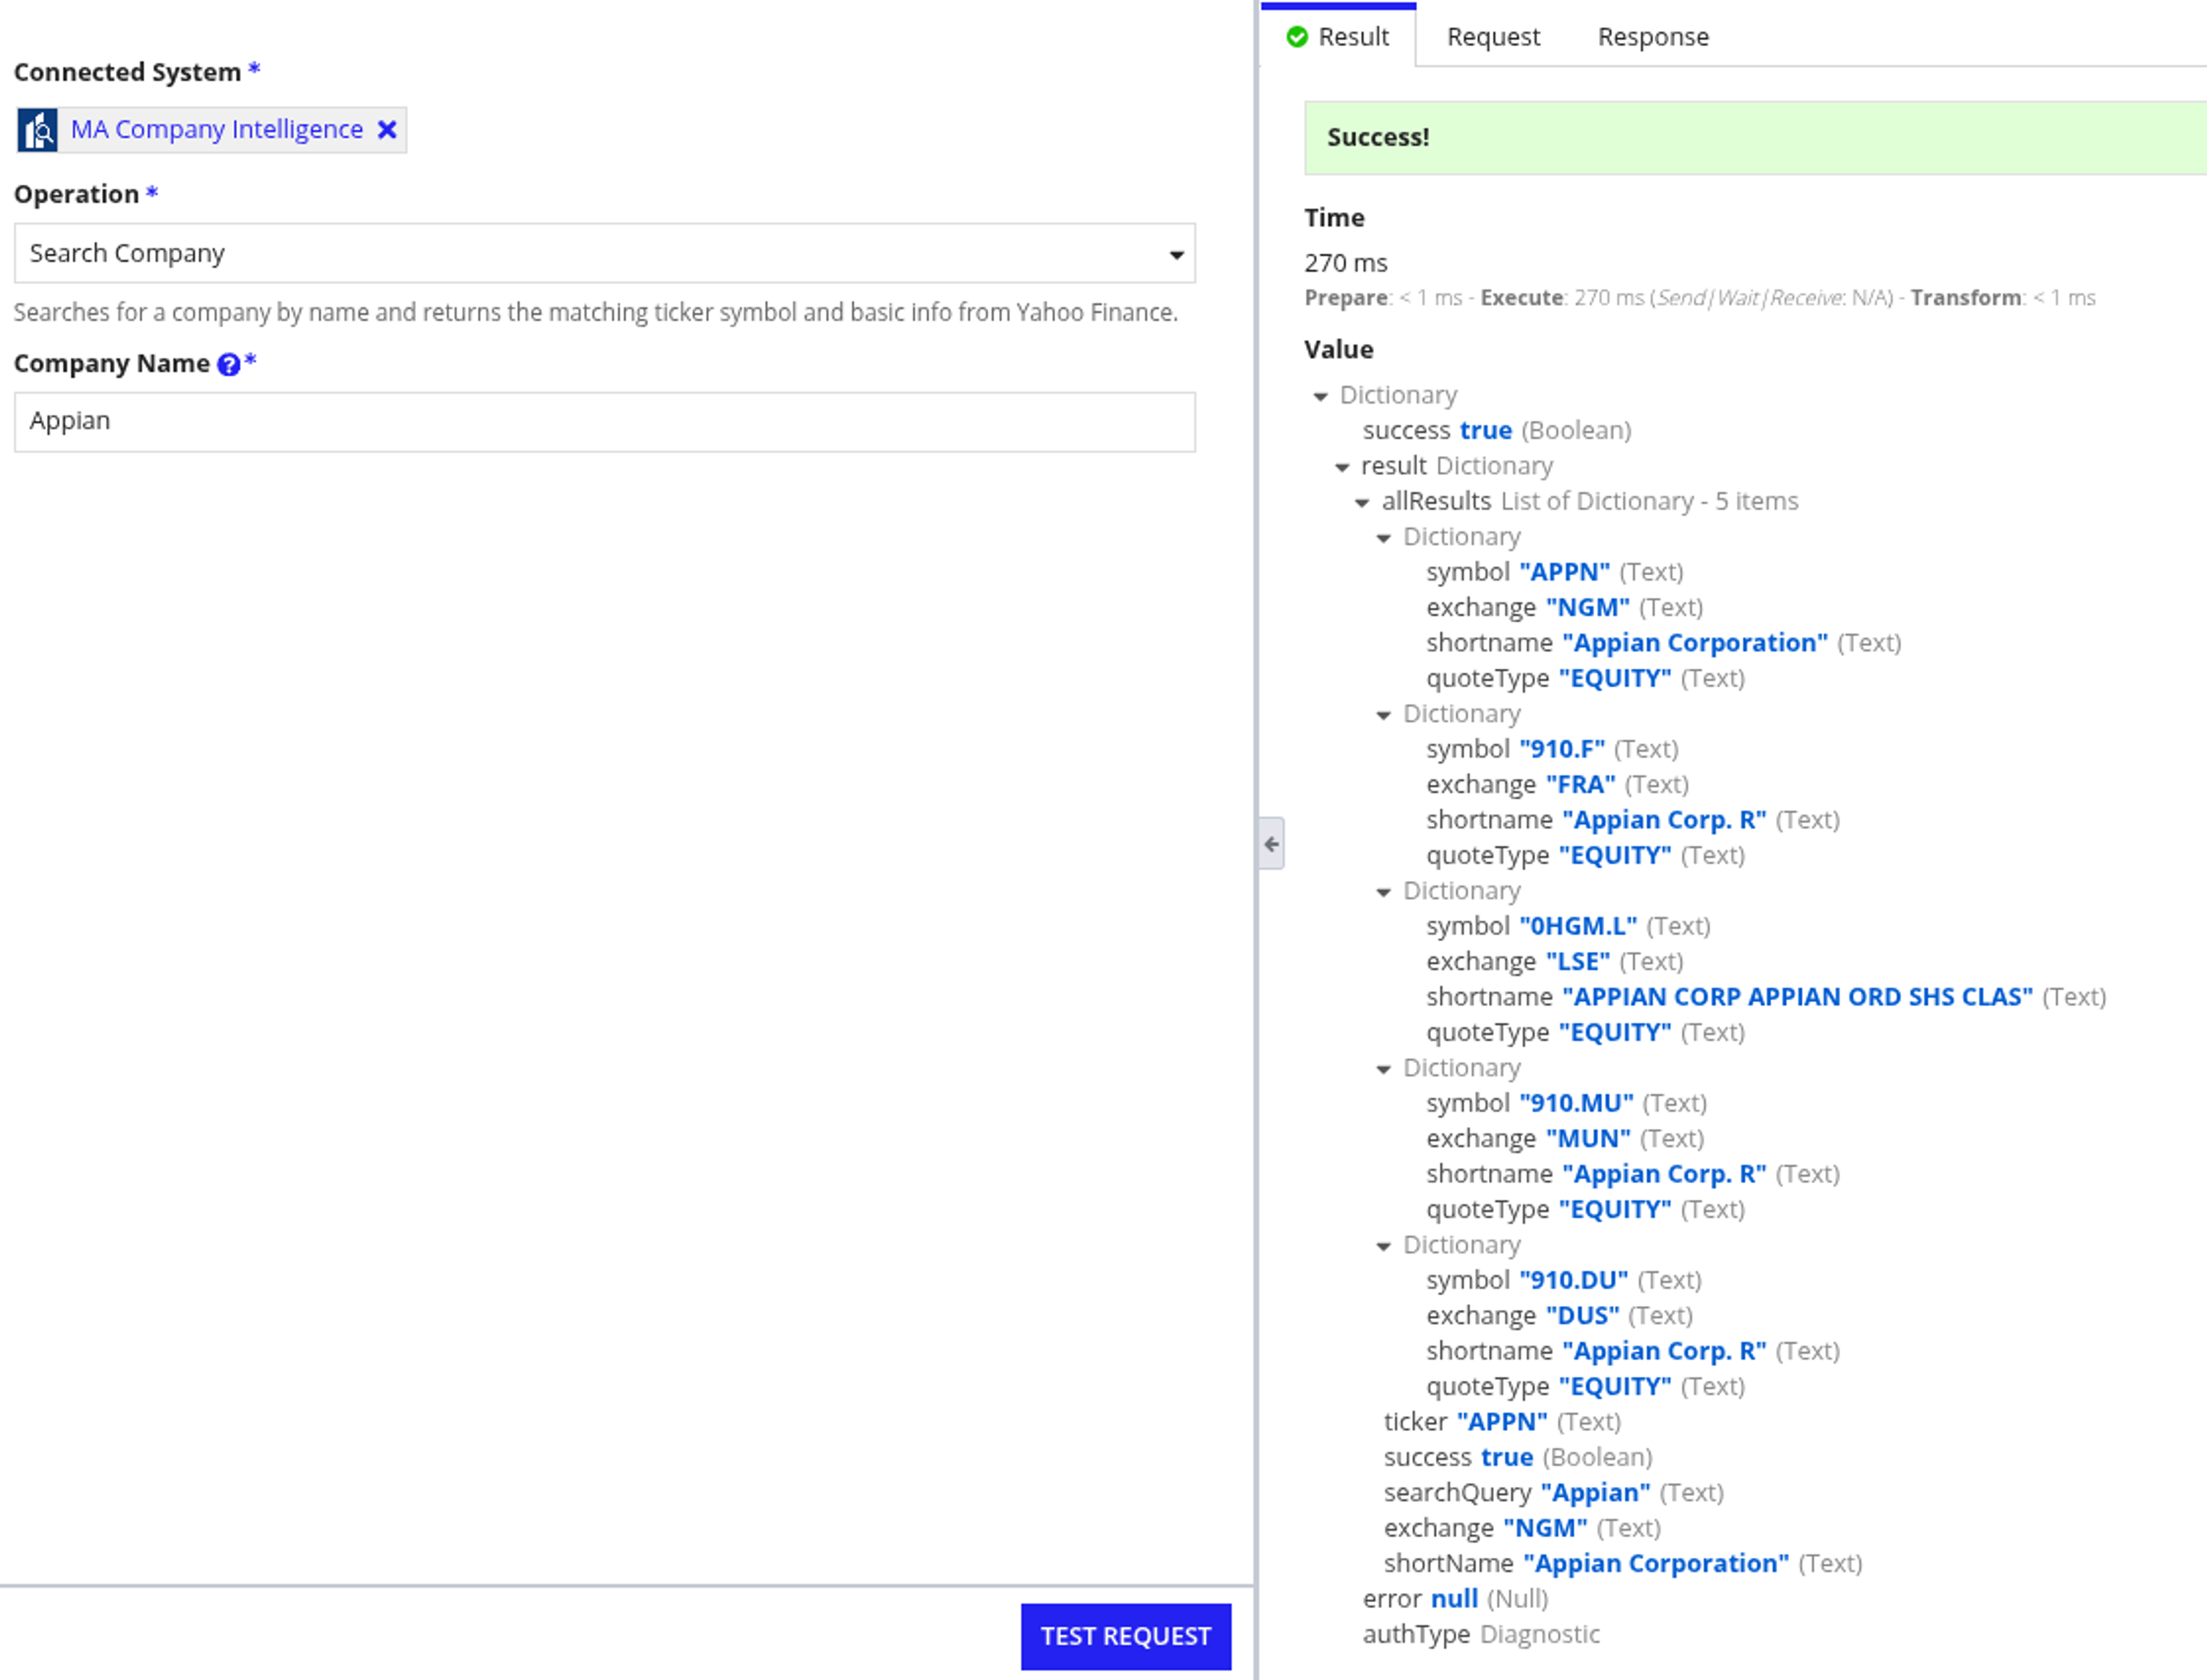The height and width of the screenshot is (1680, 2207).
Task: Click the Company Name help icon
Action: tap(228, 365)
